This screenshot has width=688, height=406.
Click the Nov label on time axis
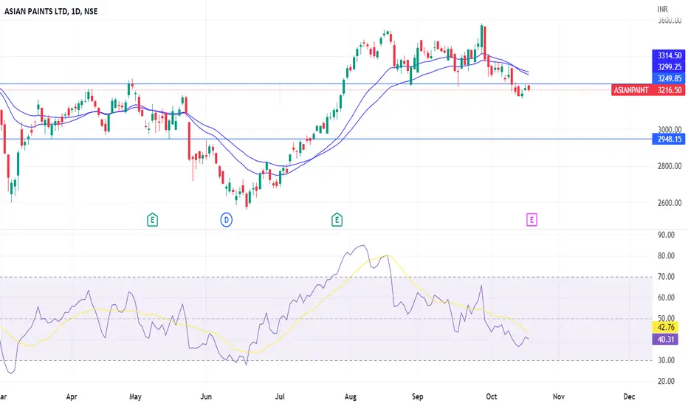click(x=559, y=397)
